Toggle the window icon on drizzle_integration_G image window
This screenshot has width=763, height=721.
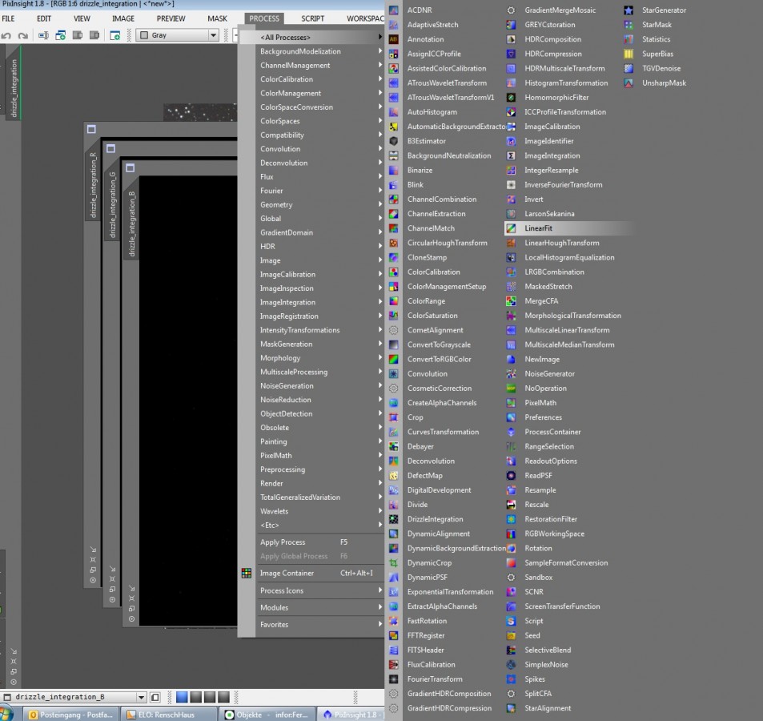111,148
